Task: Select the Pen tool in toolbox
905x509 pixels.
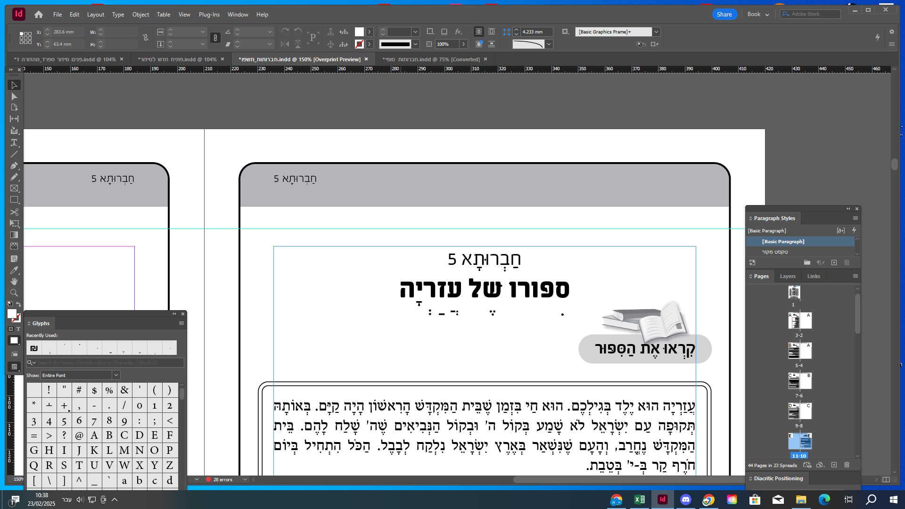Action: (14, 165)
